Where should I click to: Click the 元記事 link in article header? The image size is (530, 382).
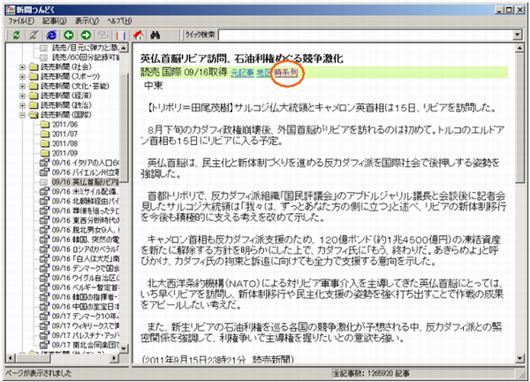point(242,71)
